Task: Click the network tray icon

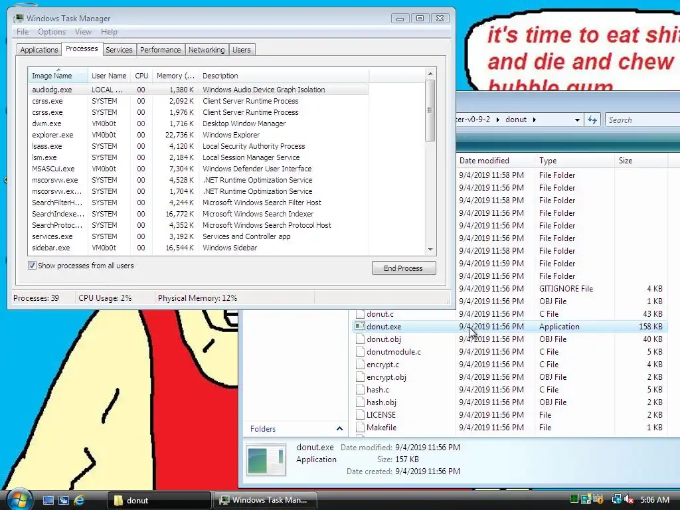Action: tap(616, 499)
